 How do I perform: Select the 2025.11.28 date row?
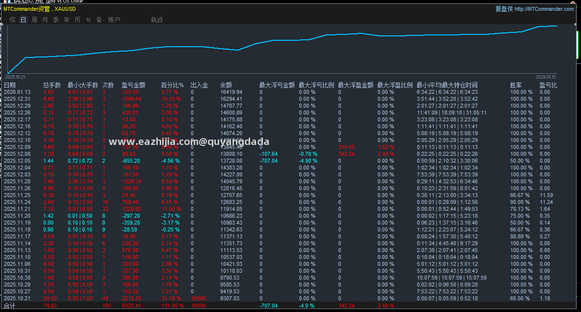tap(17, 182)
